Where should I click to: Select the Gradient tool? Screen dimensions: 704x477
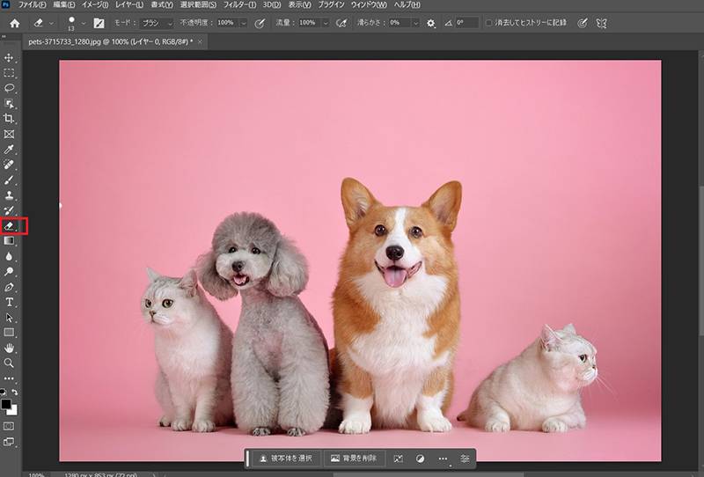pos(9,241)
